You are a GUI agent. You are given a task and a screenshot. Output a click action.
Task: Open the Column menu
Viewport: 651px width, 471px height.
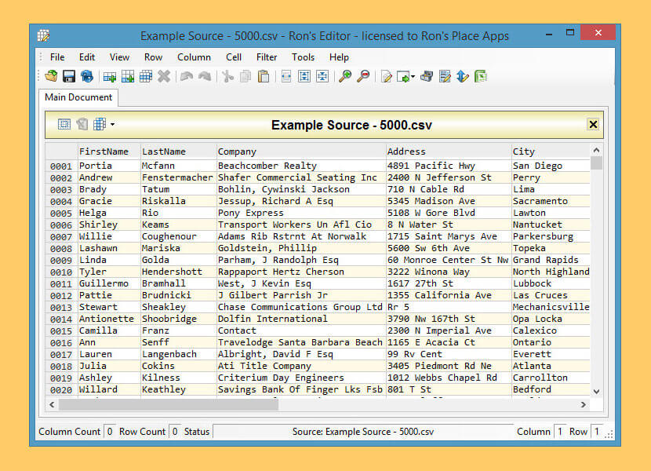tap(194, 57)
